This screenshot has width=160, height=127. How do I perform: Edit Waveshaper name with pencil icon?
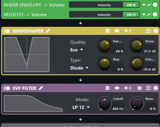48,31
